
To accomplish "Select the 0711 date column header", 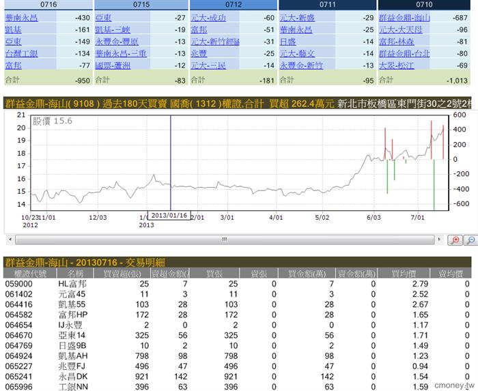I will click(x=327, y=5).
